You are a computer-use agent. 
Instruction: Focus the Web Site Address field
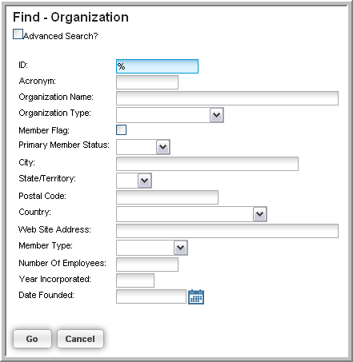click(227, 231)
